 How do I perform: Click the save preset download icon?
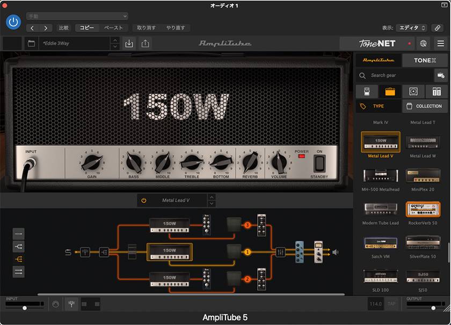[129, 43]
